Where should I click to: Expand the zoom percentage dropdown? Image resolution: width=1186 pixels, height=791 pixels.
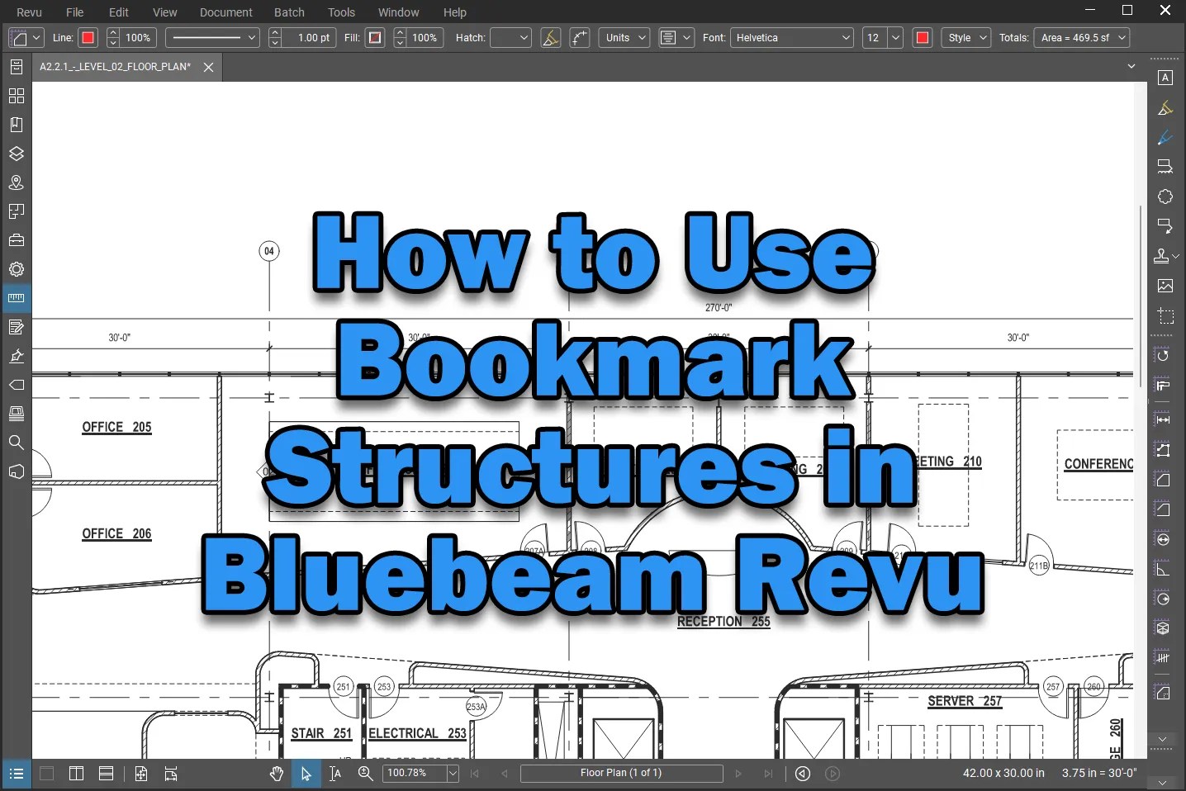click(453, 774)
